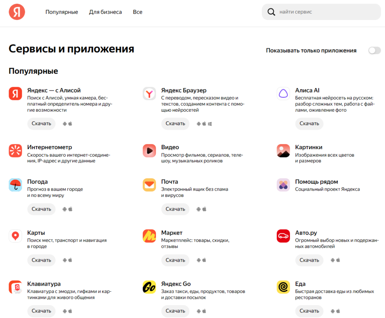
Task: Select the Видео play icon
Action: tap(149, 150)
